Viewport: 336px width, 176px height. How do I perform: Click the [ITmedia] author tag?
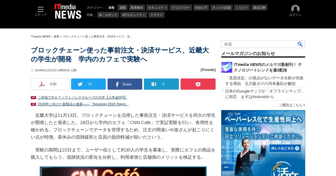208,70
